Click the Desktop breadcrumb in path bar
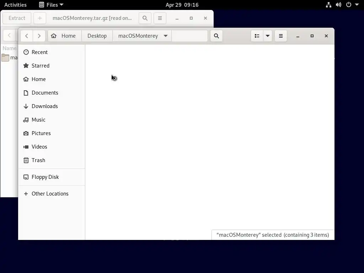This screenshot has height=273, width=364. coord(97,36)
